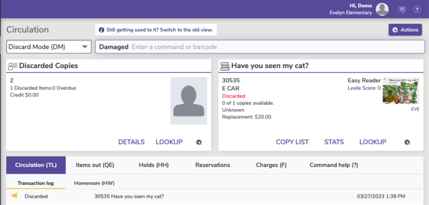
Task: Click the patron list icon beside Discarded Copies
Action: [x=13, y=66]
